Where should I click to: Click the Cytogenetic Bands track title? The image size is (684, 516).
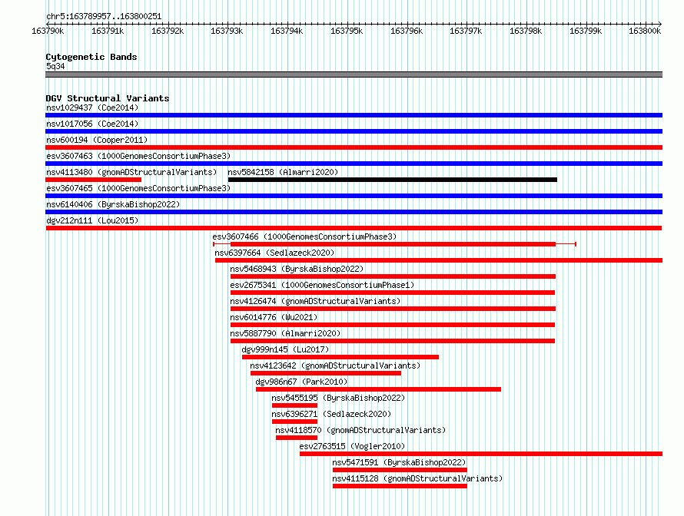click(x=91, y=57)
